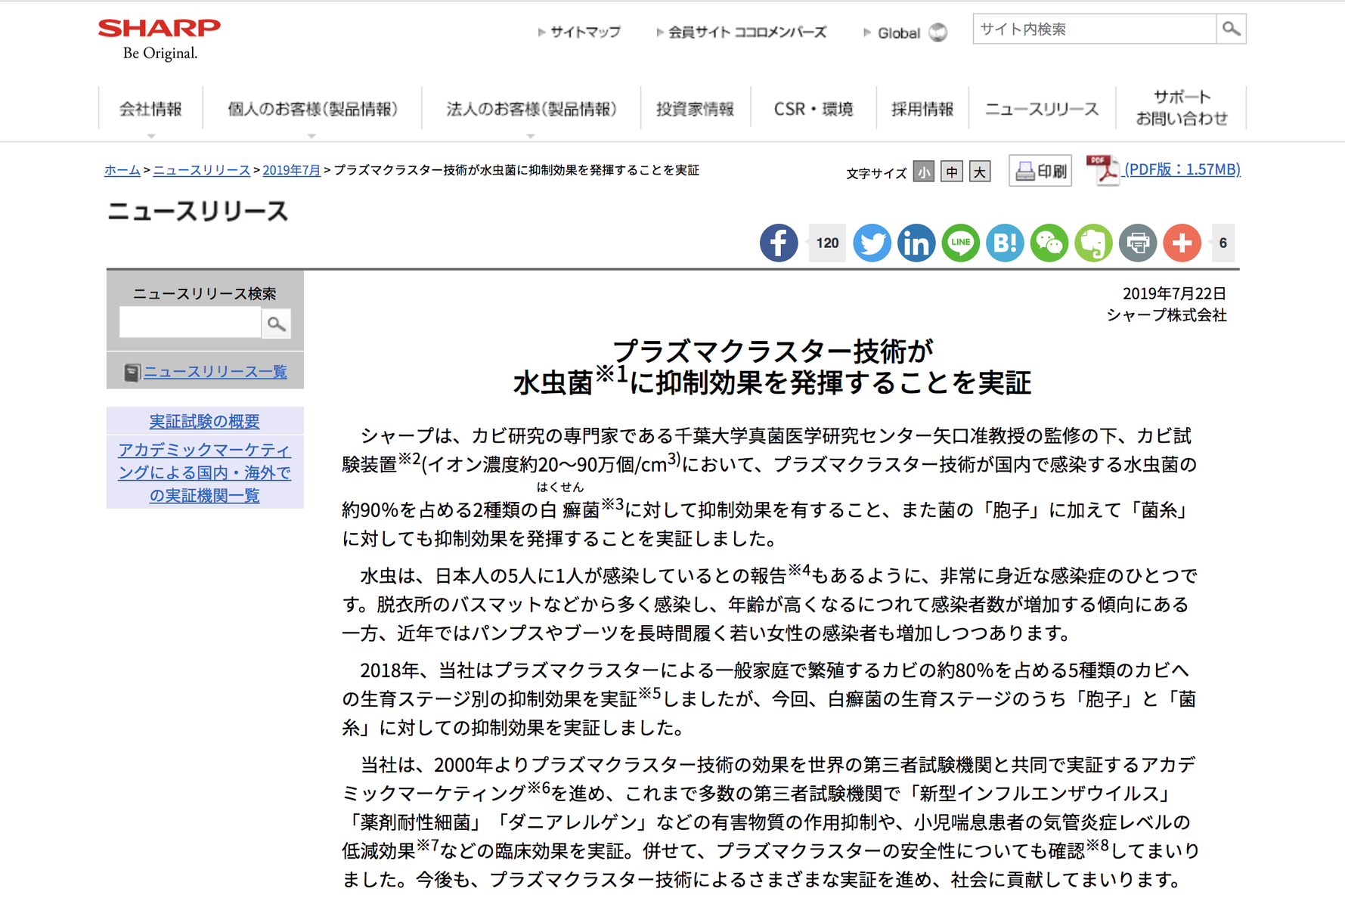Image resolution: width=1345 pixels, height=907 pixels.
Task: Bookmark with the Hatena B! icon
Action: tap(1005, 243)
